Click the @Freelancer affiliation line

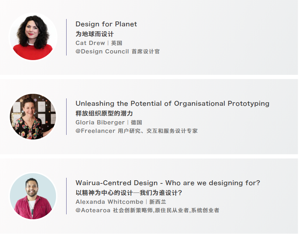(137, 131)
